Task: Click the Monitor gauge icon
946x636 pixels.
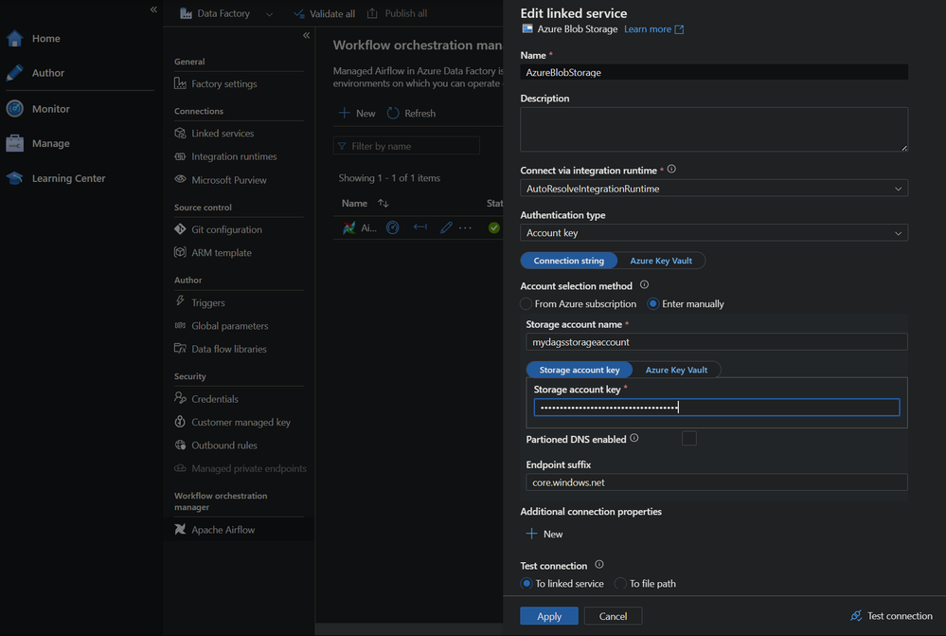Action: click(x=14, y=109)
